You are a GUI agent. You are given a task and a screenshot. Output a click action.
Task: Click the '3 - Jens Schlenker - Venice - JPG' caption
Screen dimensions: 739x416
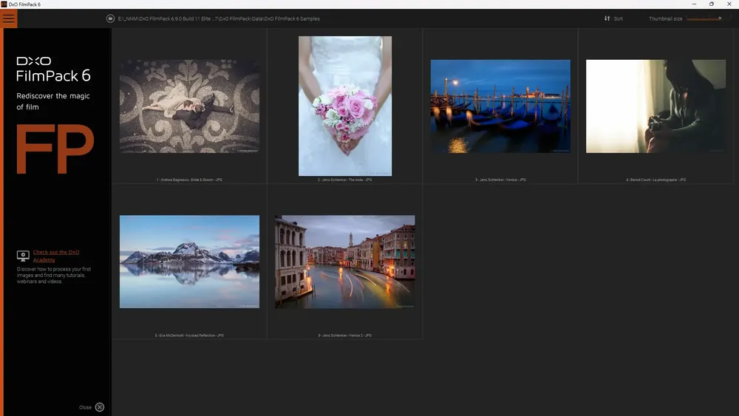(x=500, y=180)
